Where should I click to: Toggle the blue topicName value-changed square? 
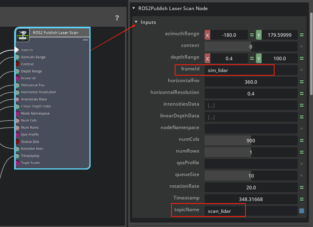click(x=302, y=211)
